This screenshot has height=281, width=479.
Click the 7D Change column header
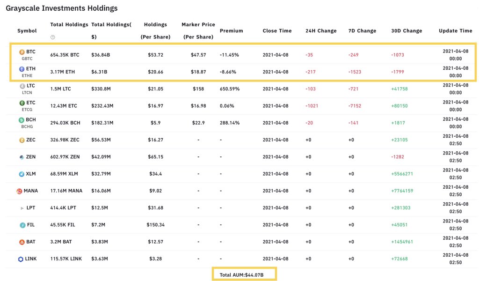click(362, 30)
